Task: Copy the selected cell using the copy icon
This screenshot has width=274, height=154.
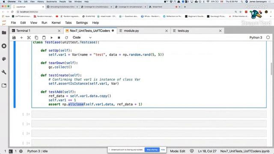Action: pyautogui.click(x=36, y=38)
